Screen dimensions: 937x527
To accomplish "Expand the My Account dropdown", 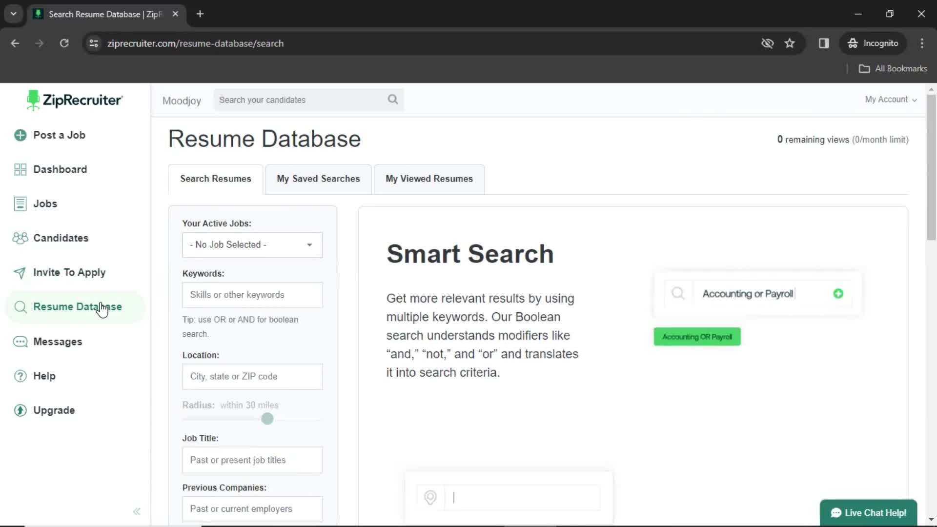I will click(891, 99).
